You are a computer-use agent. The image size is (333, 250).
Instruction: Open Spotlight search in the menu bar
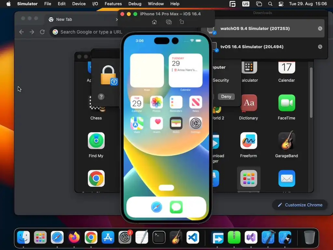270,4
